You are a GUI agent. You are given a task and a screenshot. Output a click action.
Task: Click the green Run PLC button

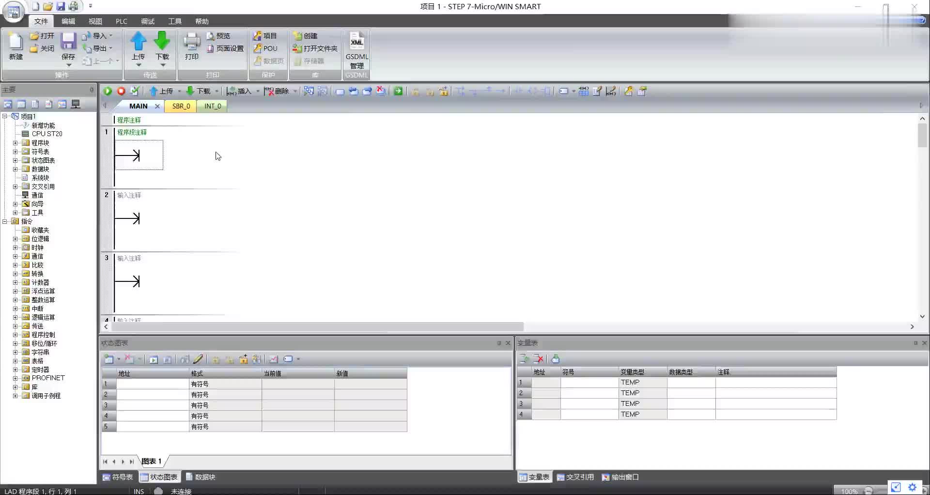(108, 91)
